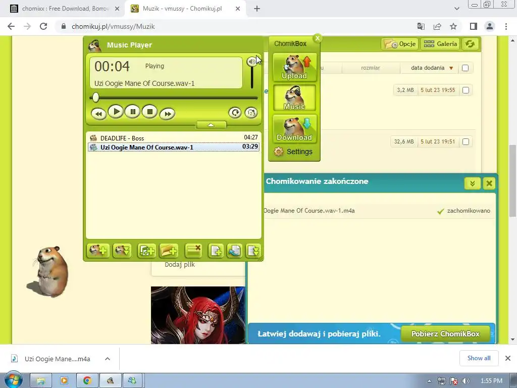
Task: Collapse the playlist with the up arrow
Action: [x=212, y=125]
